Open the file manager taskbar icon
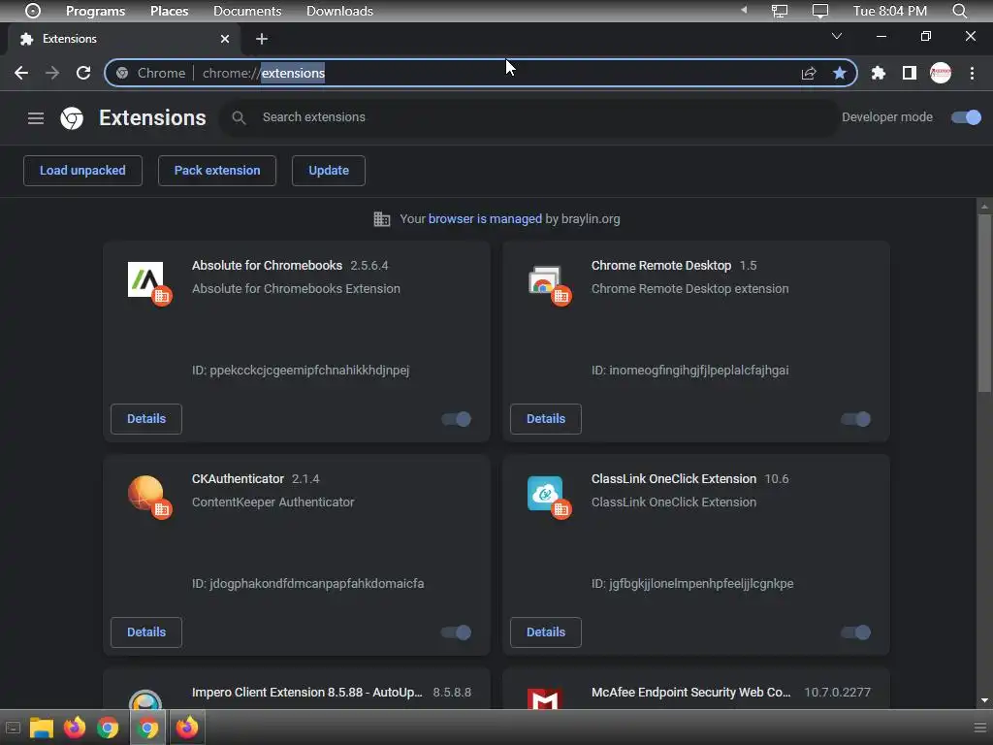Screen dimensions: 993x745 41,728
